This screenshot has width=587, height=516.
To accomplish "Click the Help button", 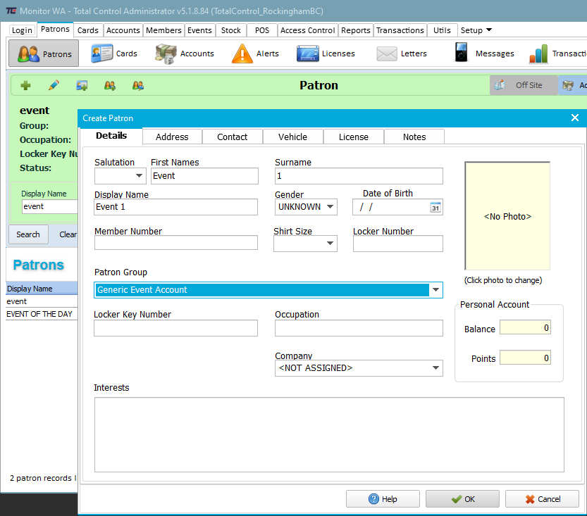I will point(383,499).
